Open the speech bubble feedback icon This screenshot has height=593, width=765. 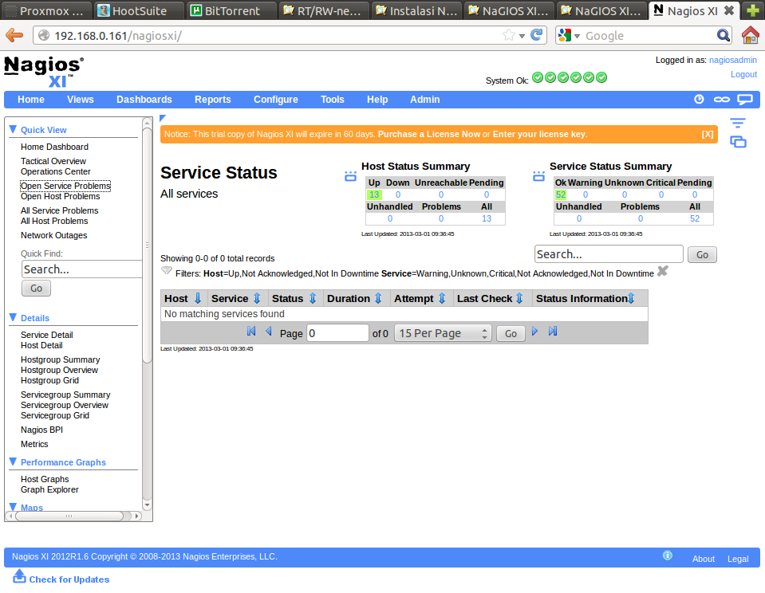(x=744, y=100)
